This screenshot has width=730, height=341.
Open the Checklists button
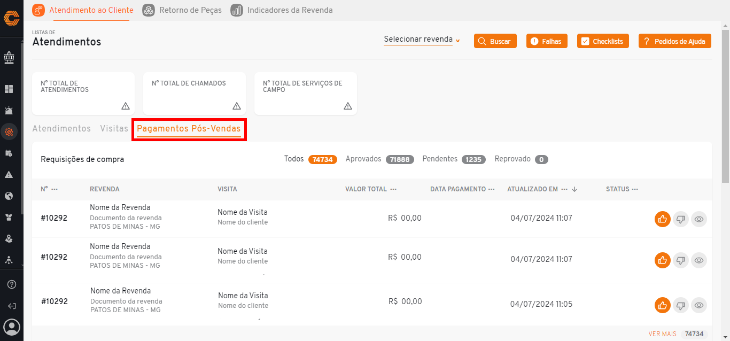[603, 41]
